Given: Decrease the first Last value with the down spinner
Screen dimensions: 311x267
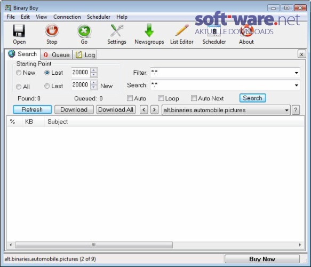Looking at the screenshot, I should pyautogui.click(x=93, y=75).
